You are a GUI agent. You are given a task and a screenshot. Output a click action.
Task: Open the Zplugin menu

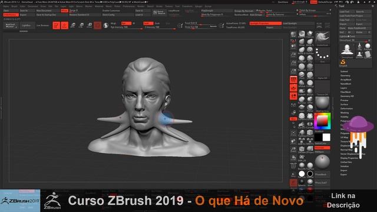tap(199, 6)
